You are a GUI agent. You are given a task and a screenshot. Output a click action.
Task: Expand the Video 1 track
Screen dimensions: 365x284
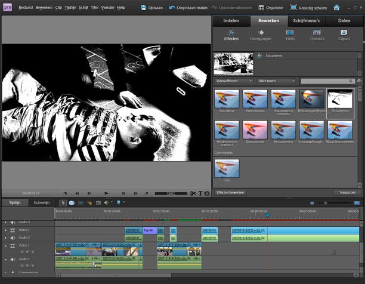[5, 246]
